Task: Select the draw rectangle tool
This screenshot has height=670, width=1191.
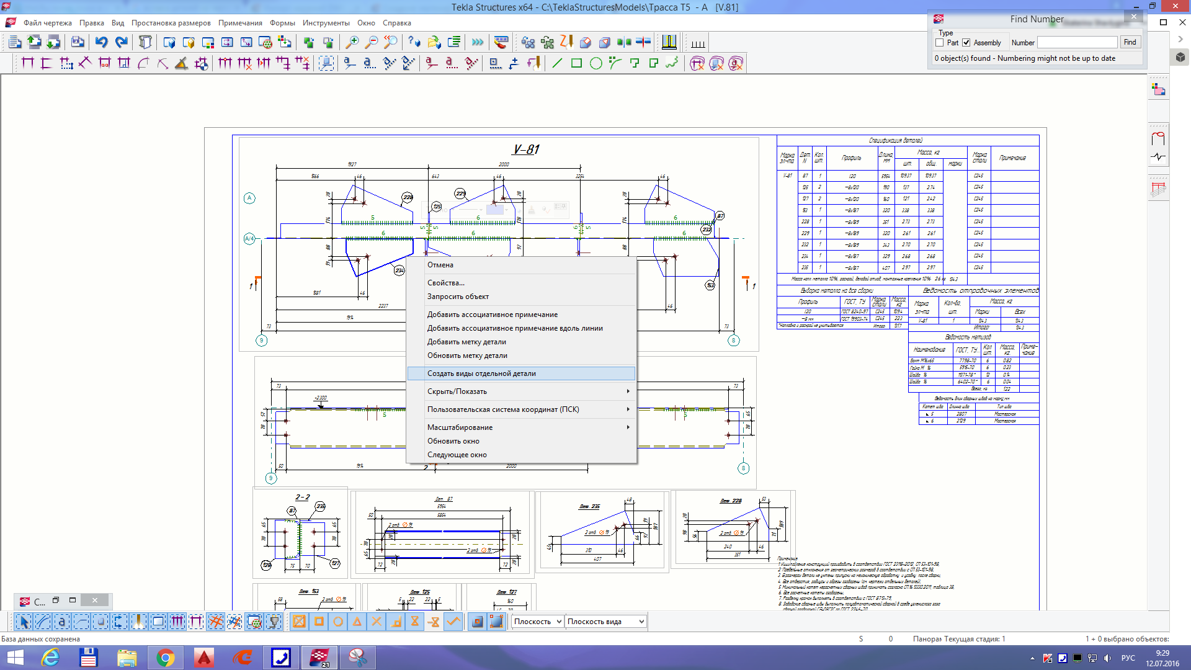Action: pyautogui.click(x=576, y=63)
